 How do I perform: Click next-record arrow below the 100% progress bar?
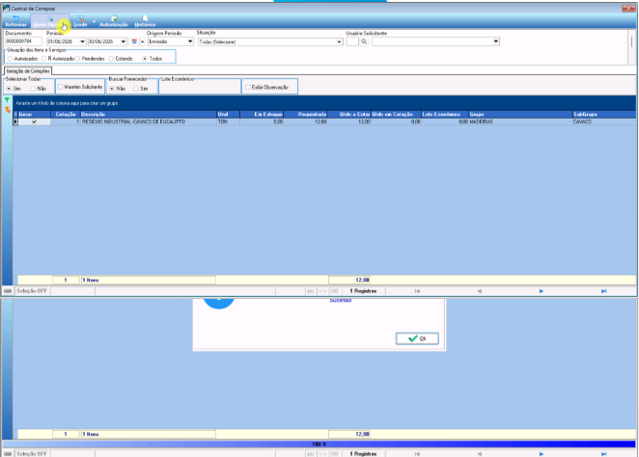tap(542, 454)
